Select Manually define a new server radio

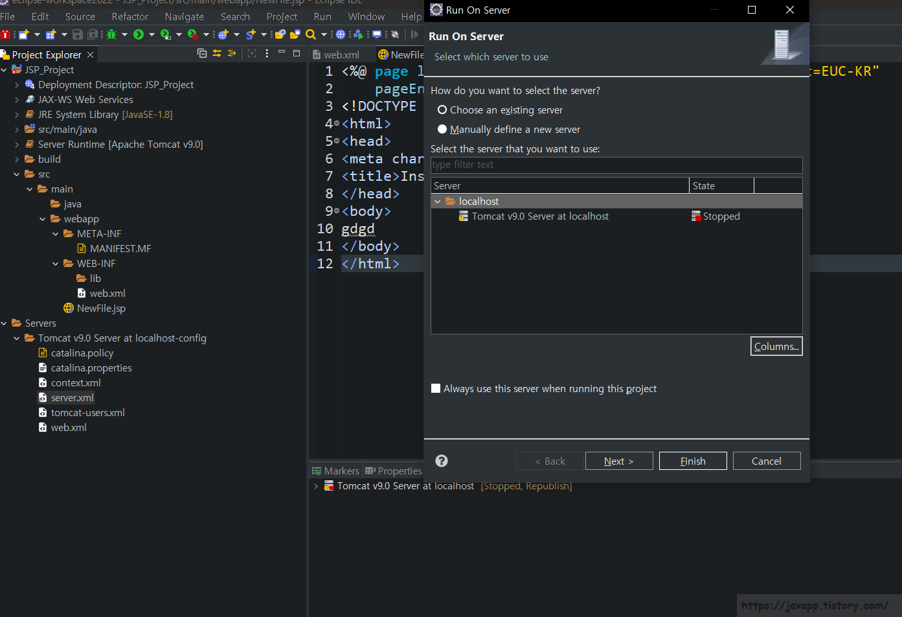(x=442, y=130)
